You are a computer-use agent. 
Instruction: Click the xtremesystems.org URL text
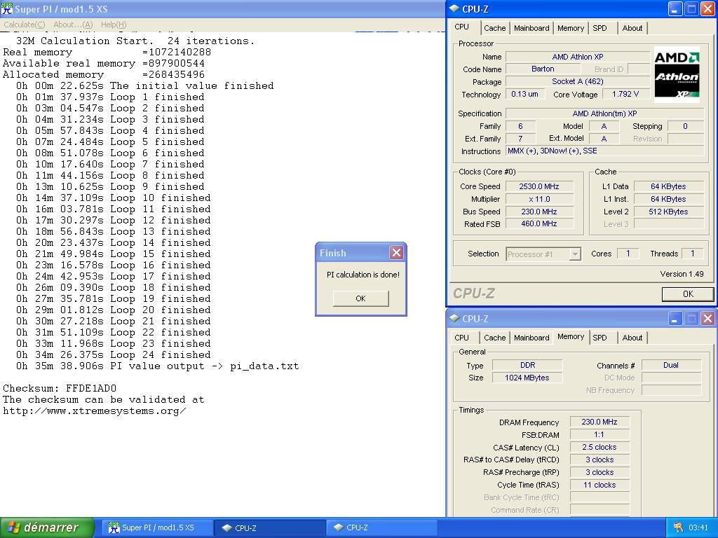click(95, 411)
